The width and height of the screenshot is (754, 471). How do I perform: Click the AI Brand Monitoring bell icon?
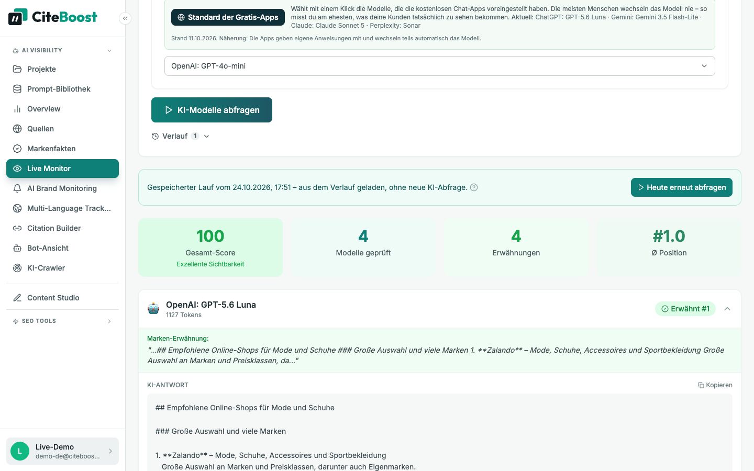click(x=17, y=188)
